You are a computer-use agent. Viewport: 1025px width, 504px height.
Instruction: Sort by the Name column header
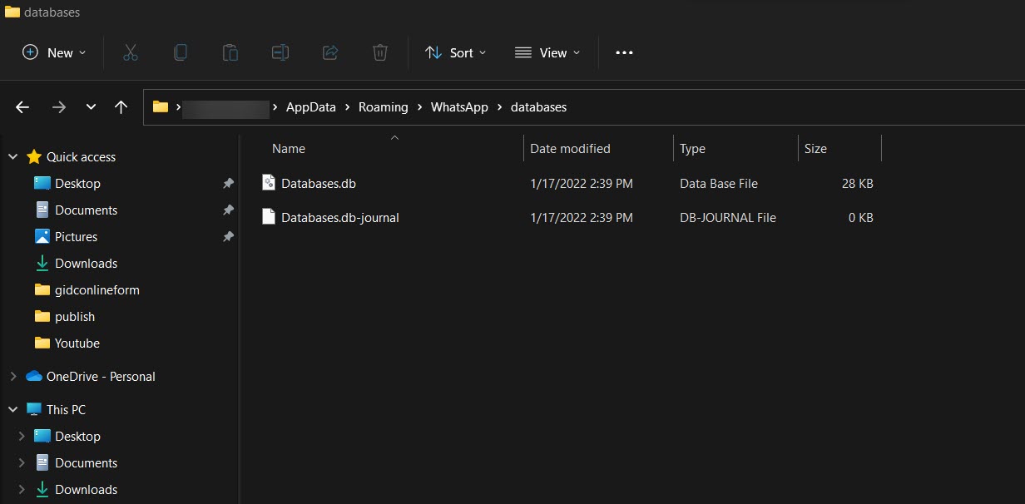[x=289, y=149]
